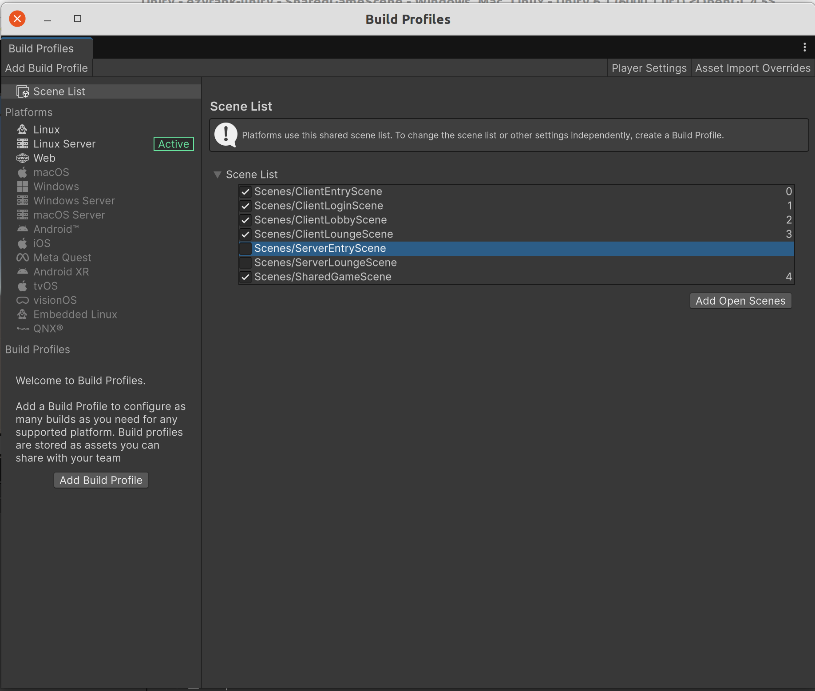Switch to the Build Profiles tab
The height and width of the screenshot is (691, 815).
[40, 48]
